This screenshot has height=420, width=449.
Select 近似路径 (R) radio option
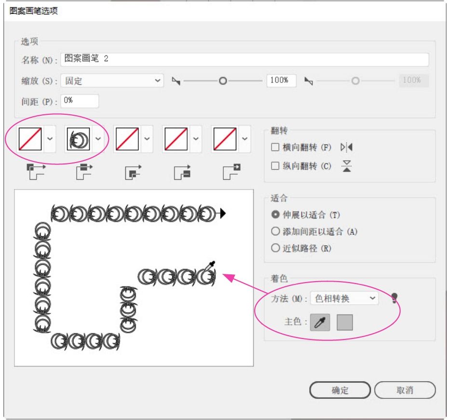coord(275,248)
